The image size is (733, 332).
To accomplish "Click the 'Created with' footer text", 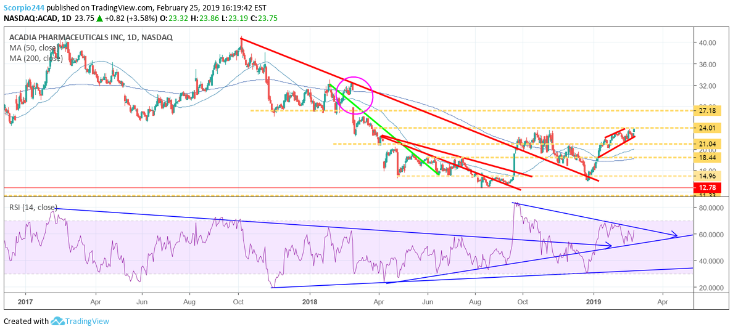I will point(26,322).
